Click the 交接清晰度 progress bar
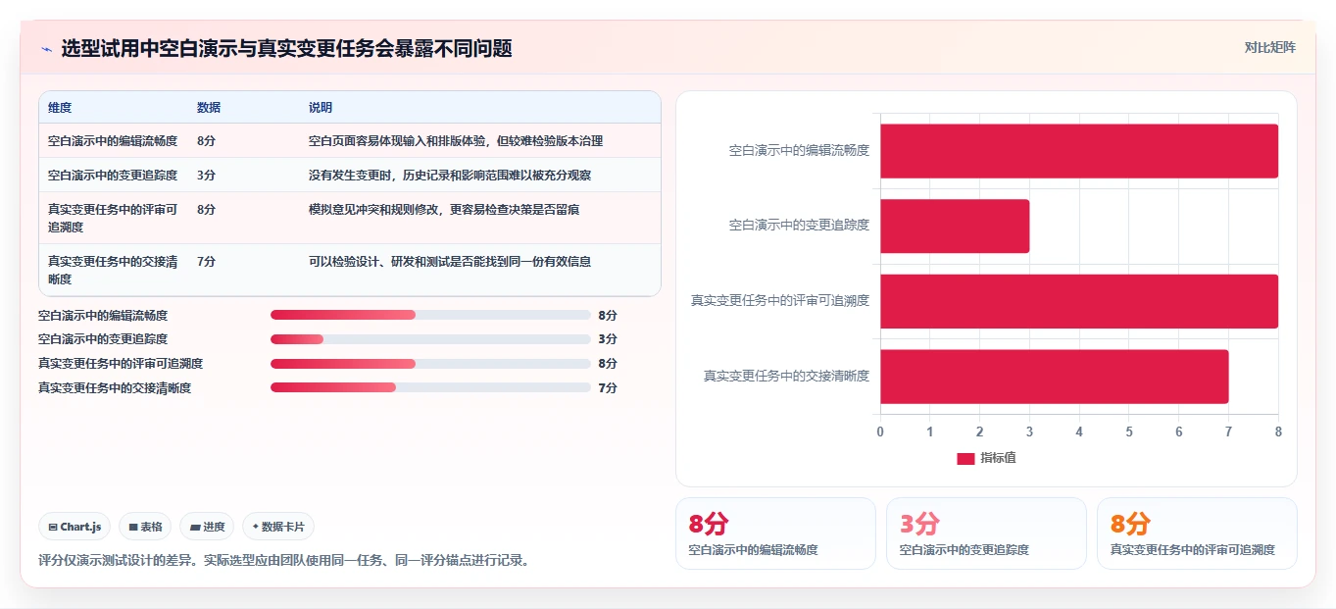1336x609 pixels. click(x=430, y=387)
